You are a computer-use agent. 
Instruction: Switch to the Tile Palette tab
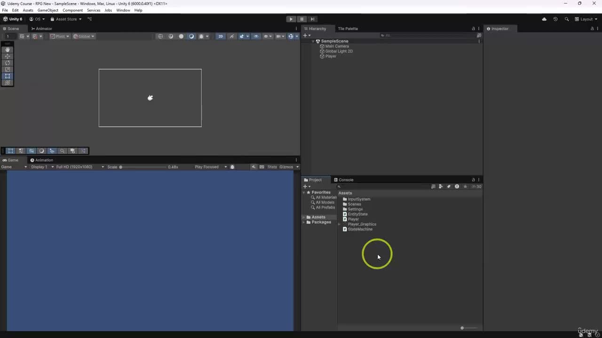click(x=348, y=29)
